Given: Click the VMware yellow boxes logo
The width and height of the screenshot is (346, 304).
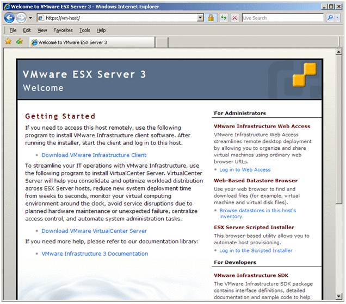Looking at the screenshot, I should pyautogui.click(x=305, y=74).
